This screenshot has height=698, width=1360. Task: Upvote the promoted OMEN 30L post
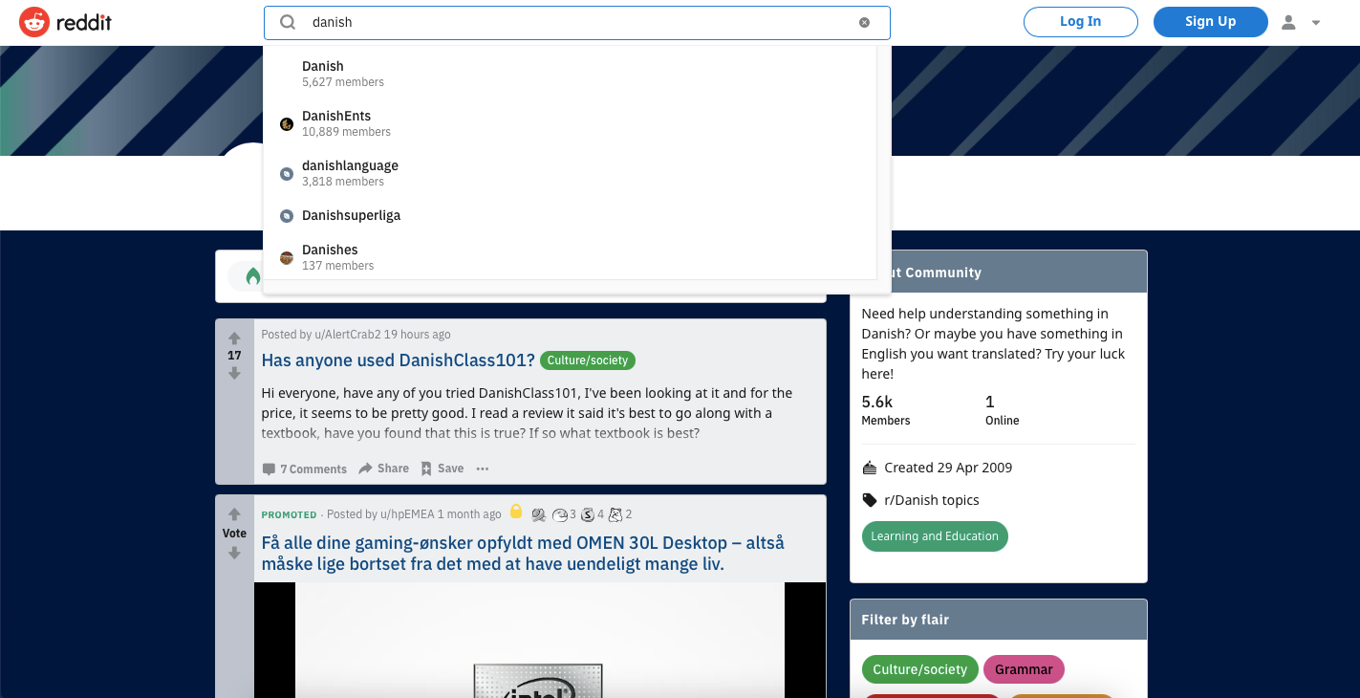point(234,514)
